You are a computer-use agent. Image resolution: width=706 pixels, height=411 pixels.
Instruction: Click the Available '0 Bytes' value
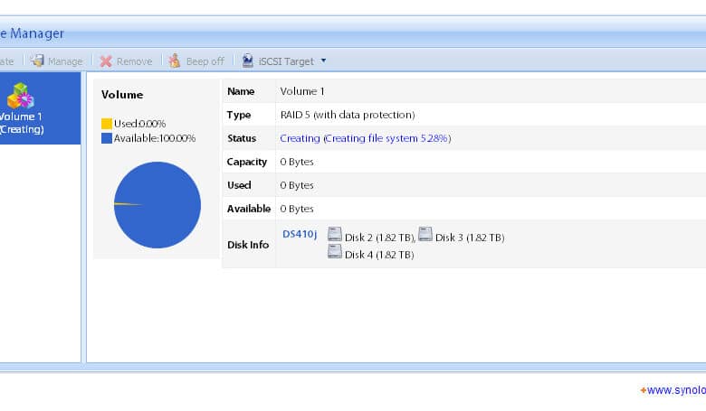(297, 209)
